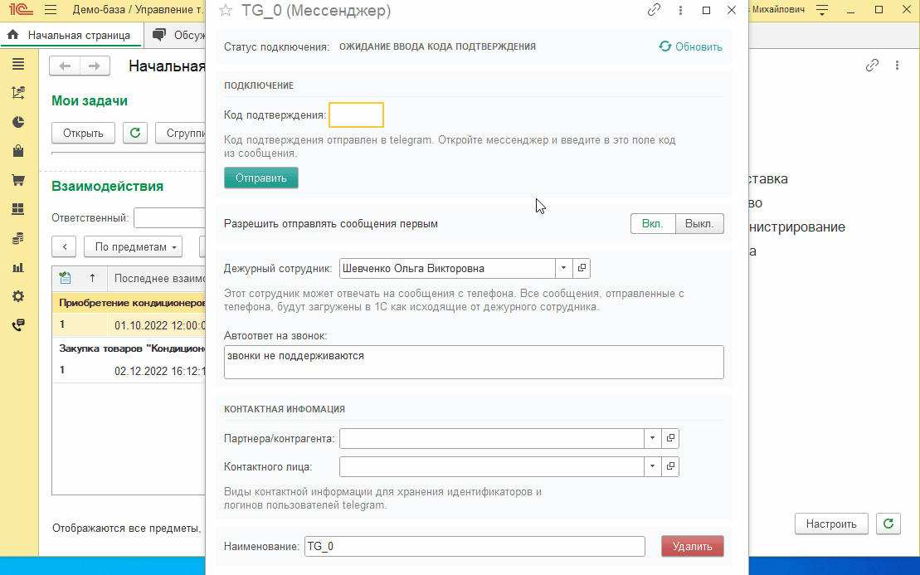This screenshot has height=575, width=920.
Task: Open the pie chart section in sidebar
Action: (x=18, y=122)
